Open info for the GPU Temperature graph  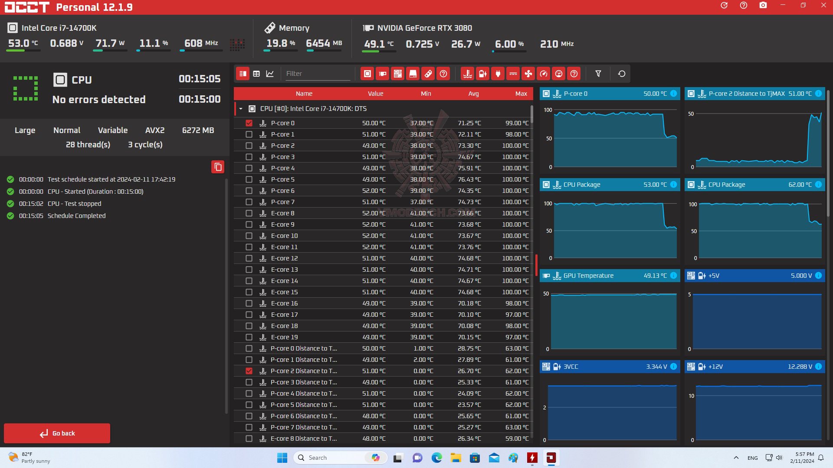point(673,276)
